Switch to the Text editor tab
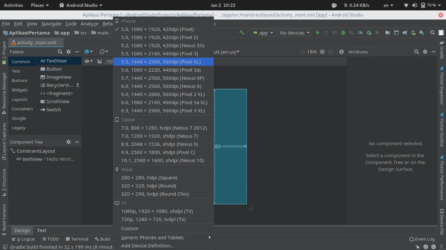Screen dimensions: 446x250 [x=41, y=230]
